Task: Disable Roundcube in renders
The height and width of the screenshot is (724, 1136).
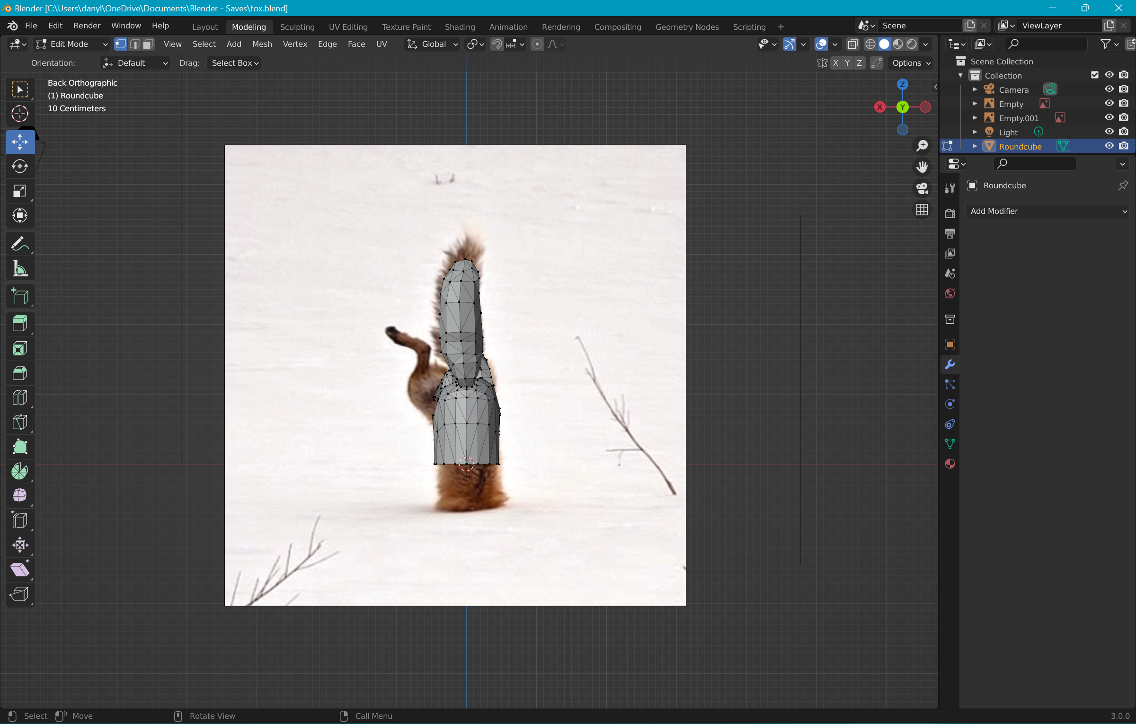Action: pos(1124,146)
